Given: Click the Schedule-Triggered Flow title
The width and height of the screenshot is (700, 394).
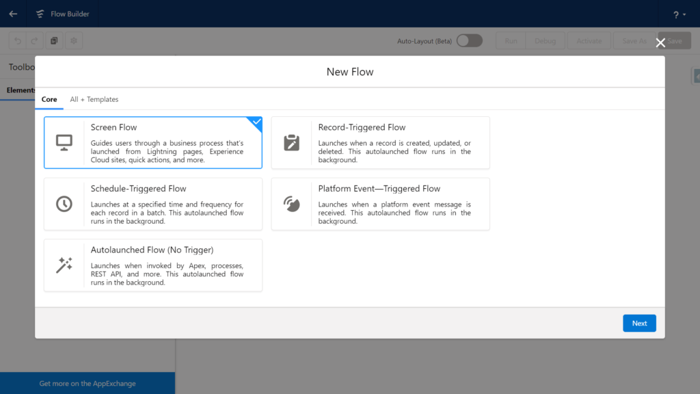Looking at the screenshot, I should (x=138, y=189).
